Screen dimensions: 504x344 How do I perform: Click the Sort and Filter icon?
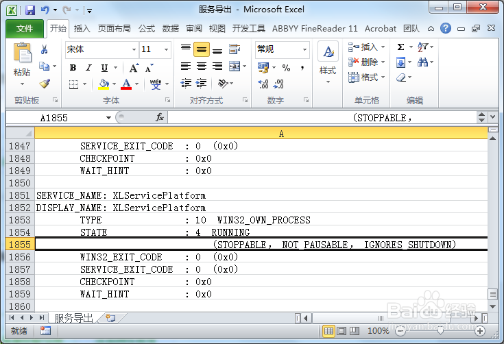point(422,47)
